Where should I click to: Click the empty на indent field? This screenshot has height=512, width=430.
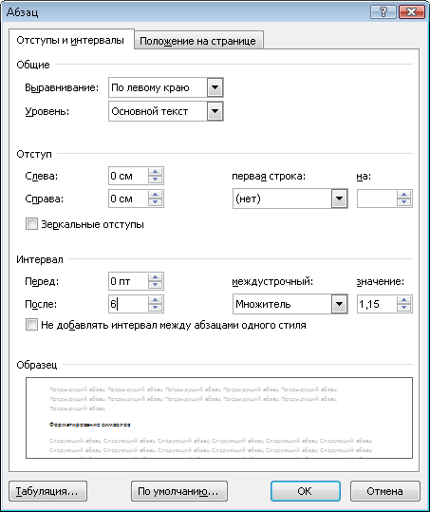coord(377,199)
